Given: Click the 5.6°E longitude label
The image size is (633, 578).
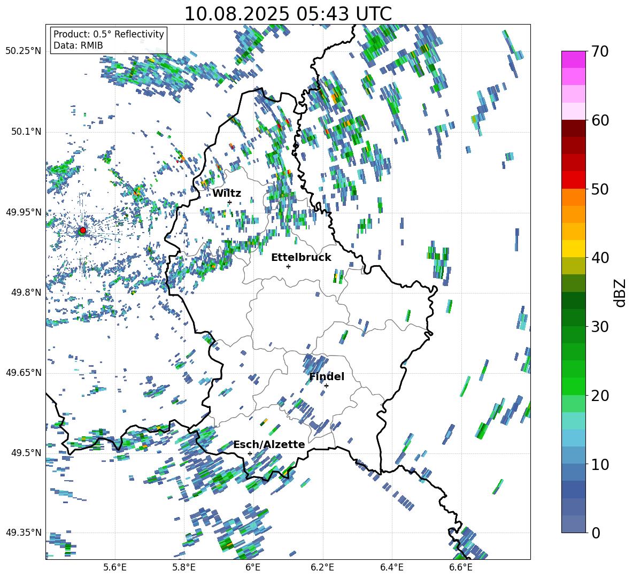Looking at the screenshot, I should point(115,567).
